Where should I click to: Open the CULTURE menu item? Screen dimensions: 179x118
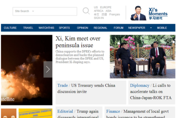point(10,28)
